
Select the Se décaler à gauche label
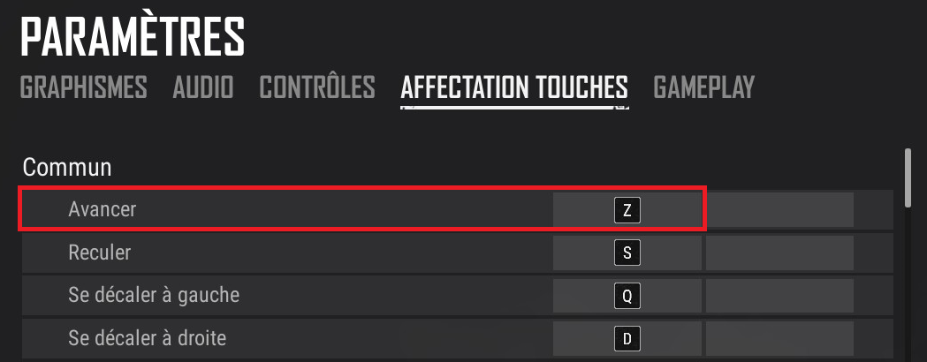[154, 295]
